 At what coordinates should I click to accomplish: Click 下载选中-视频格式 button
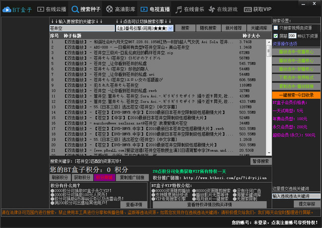(x=296, y=77)
